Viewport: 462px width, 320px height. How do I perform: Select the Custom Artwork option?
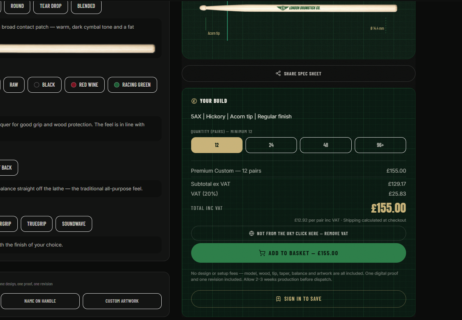[122, 301]
